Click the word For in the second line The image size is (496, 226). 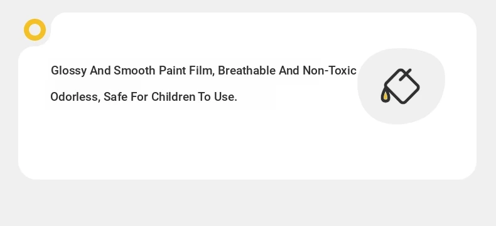click(x=139, y=97)
